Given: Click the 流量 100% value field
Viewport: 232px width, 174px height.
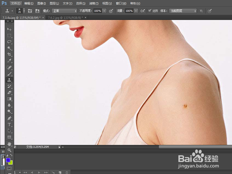Looking at the screenshot, I should (129, 11).
